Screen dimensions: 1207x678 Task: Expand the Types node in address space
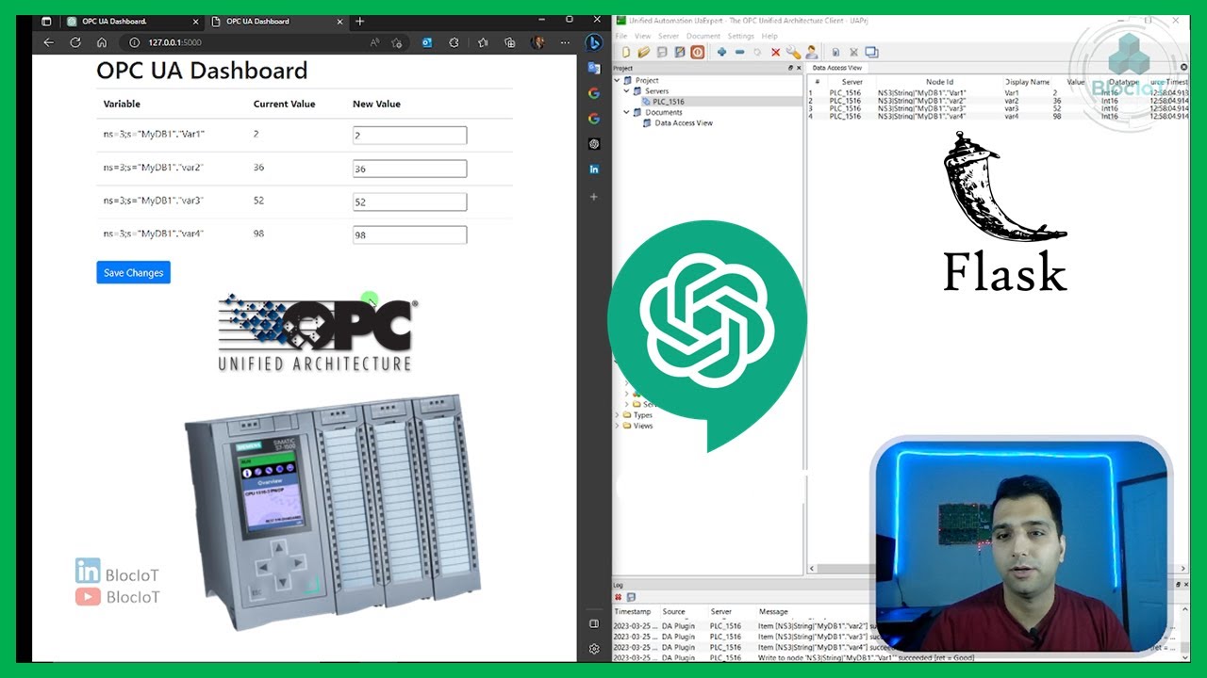pos(618,415)
